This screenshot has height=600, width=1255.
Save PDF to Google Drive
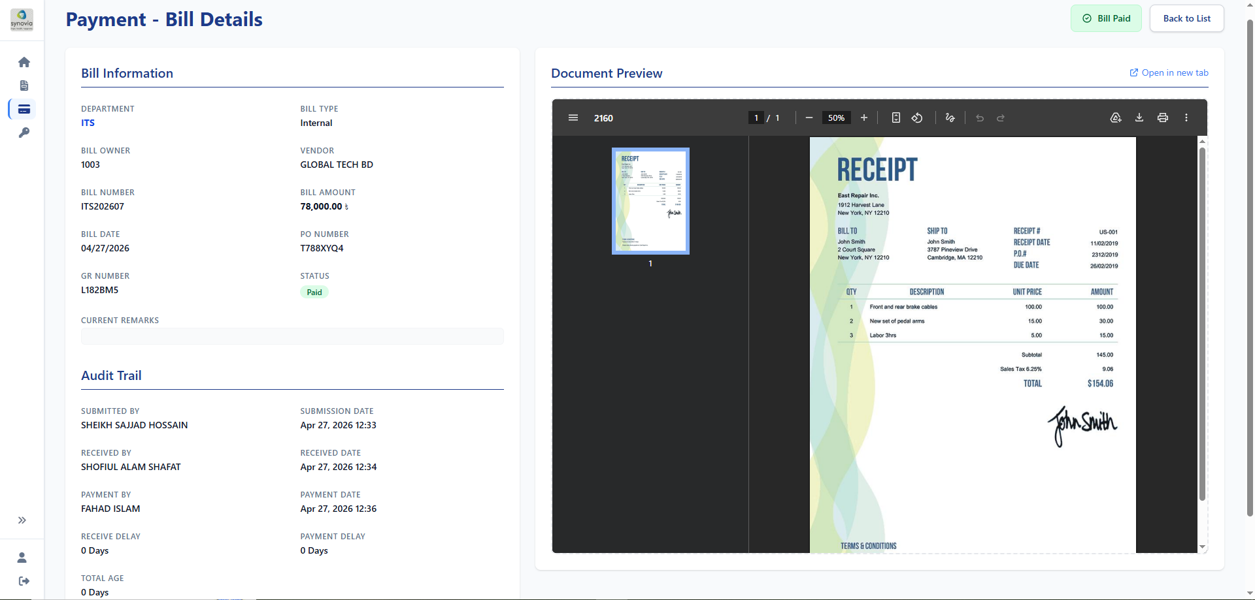click(x=1116, y=118)
